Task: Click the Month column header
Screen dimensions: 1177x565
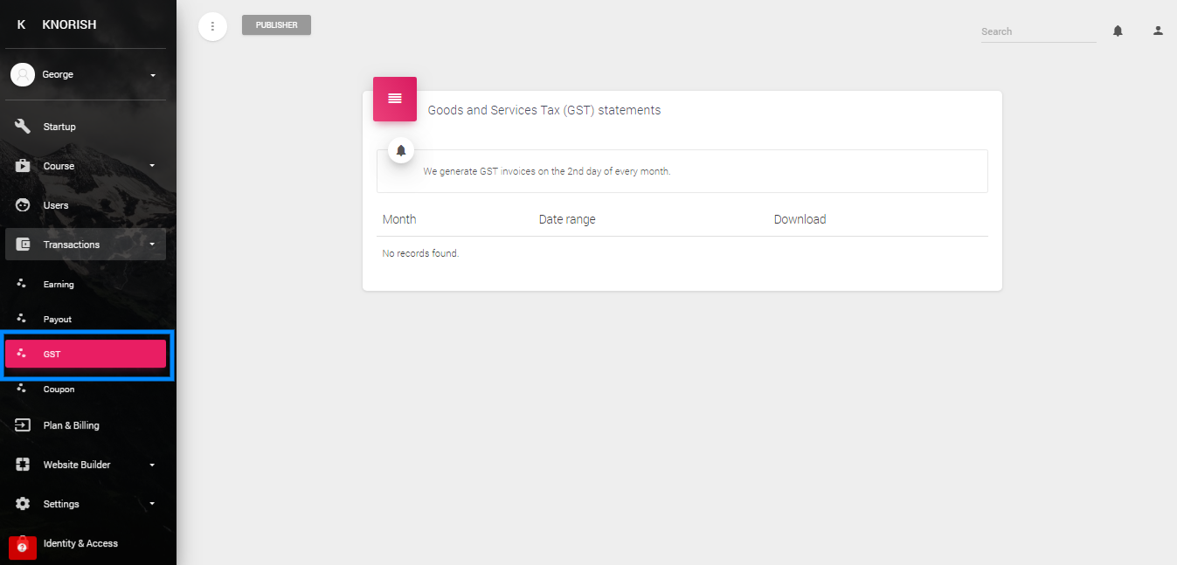Action: 399,219
